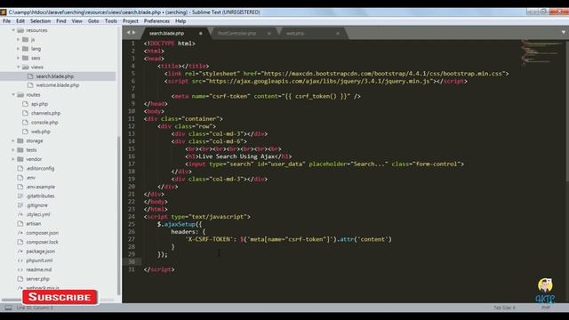Open web.php in the sidebar

click(41, 132)
